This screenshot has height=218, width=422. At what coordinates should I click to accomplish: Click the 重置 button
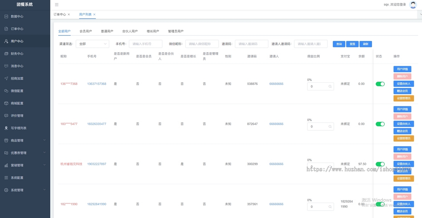coord(352,44)
